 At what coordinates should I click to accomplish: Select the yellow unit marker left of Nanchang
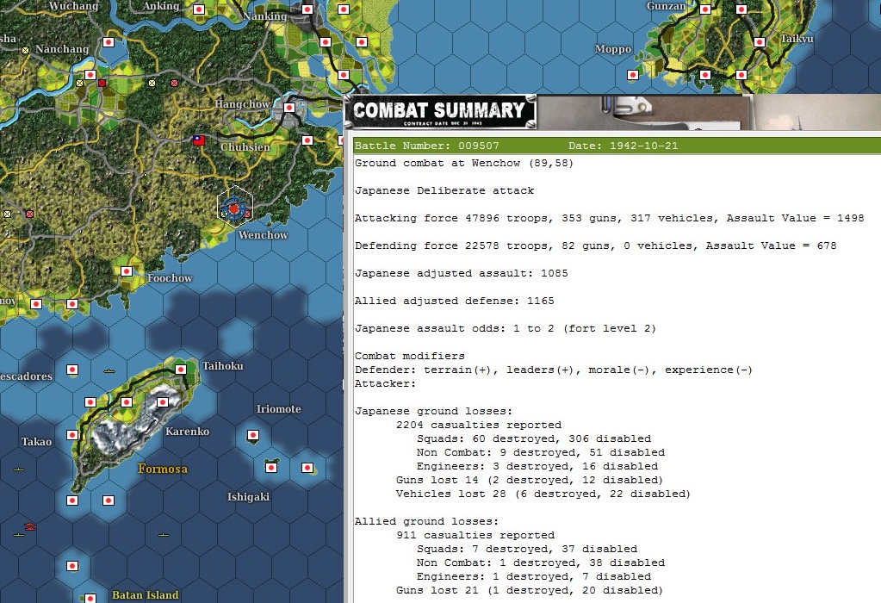(x=25, y=51)
